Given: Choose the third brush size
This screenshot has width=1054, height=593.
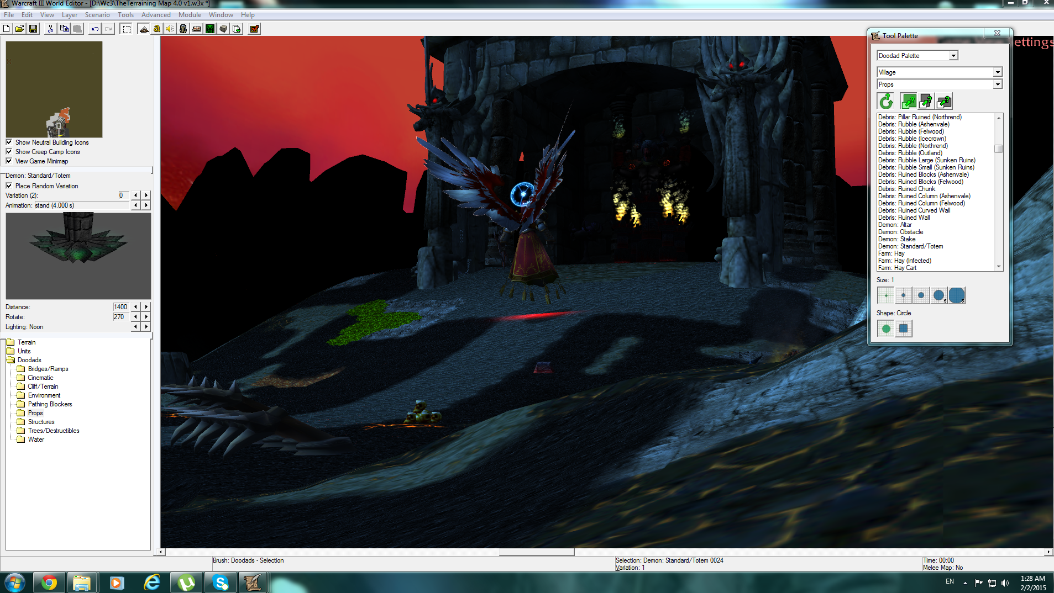Looking at the screenshot, I should 921,295.
